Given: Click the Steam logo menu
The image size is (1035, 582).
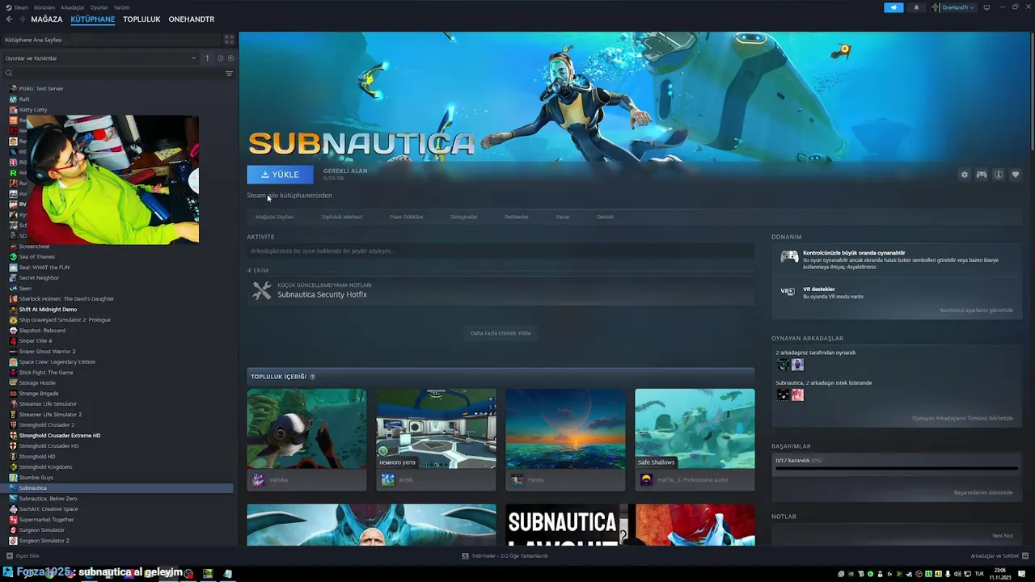Looking at the screenshot, I should pos(19,7).
